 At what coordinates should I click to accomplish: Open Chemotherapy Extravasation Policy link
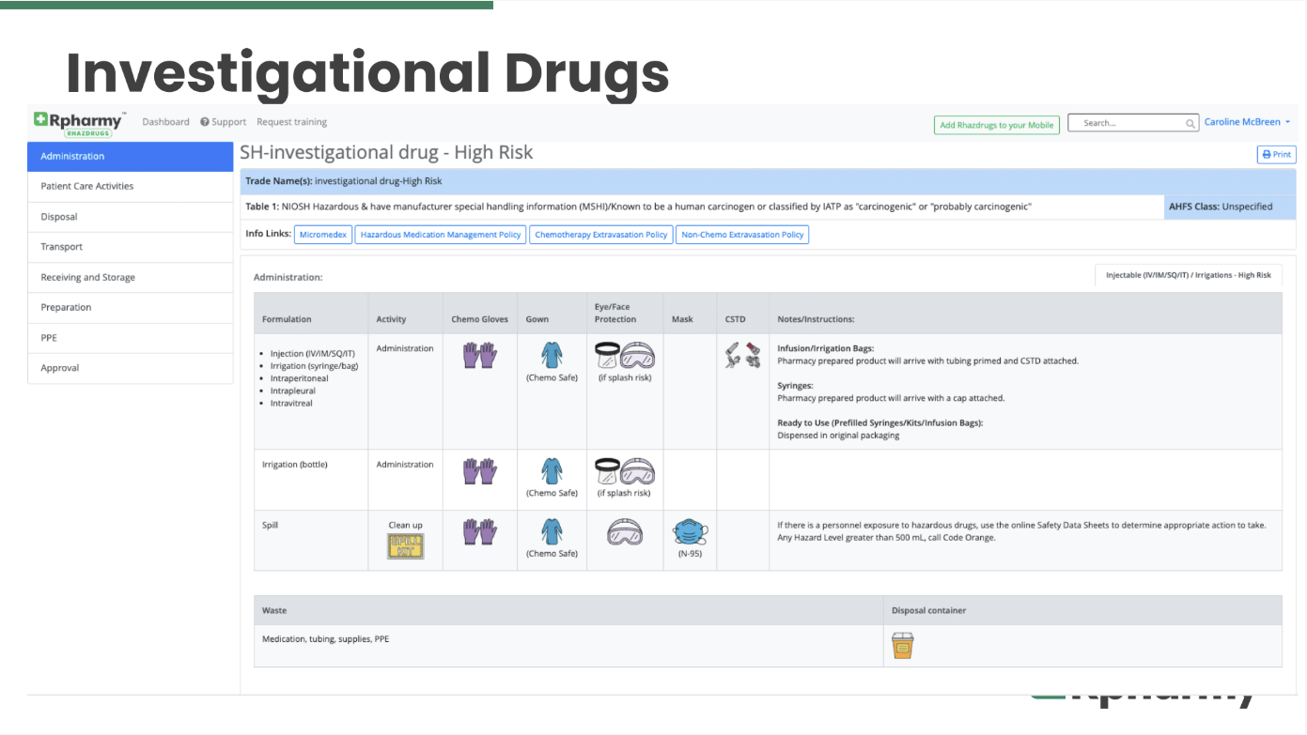pyautogui.click(x=600, y=235)
